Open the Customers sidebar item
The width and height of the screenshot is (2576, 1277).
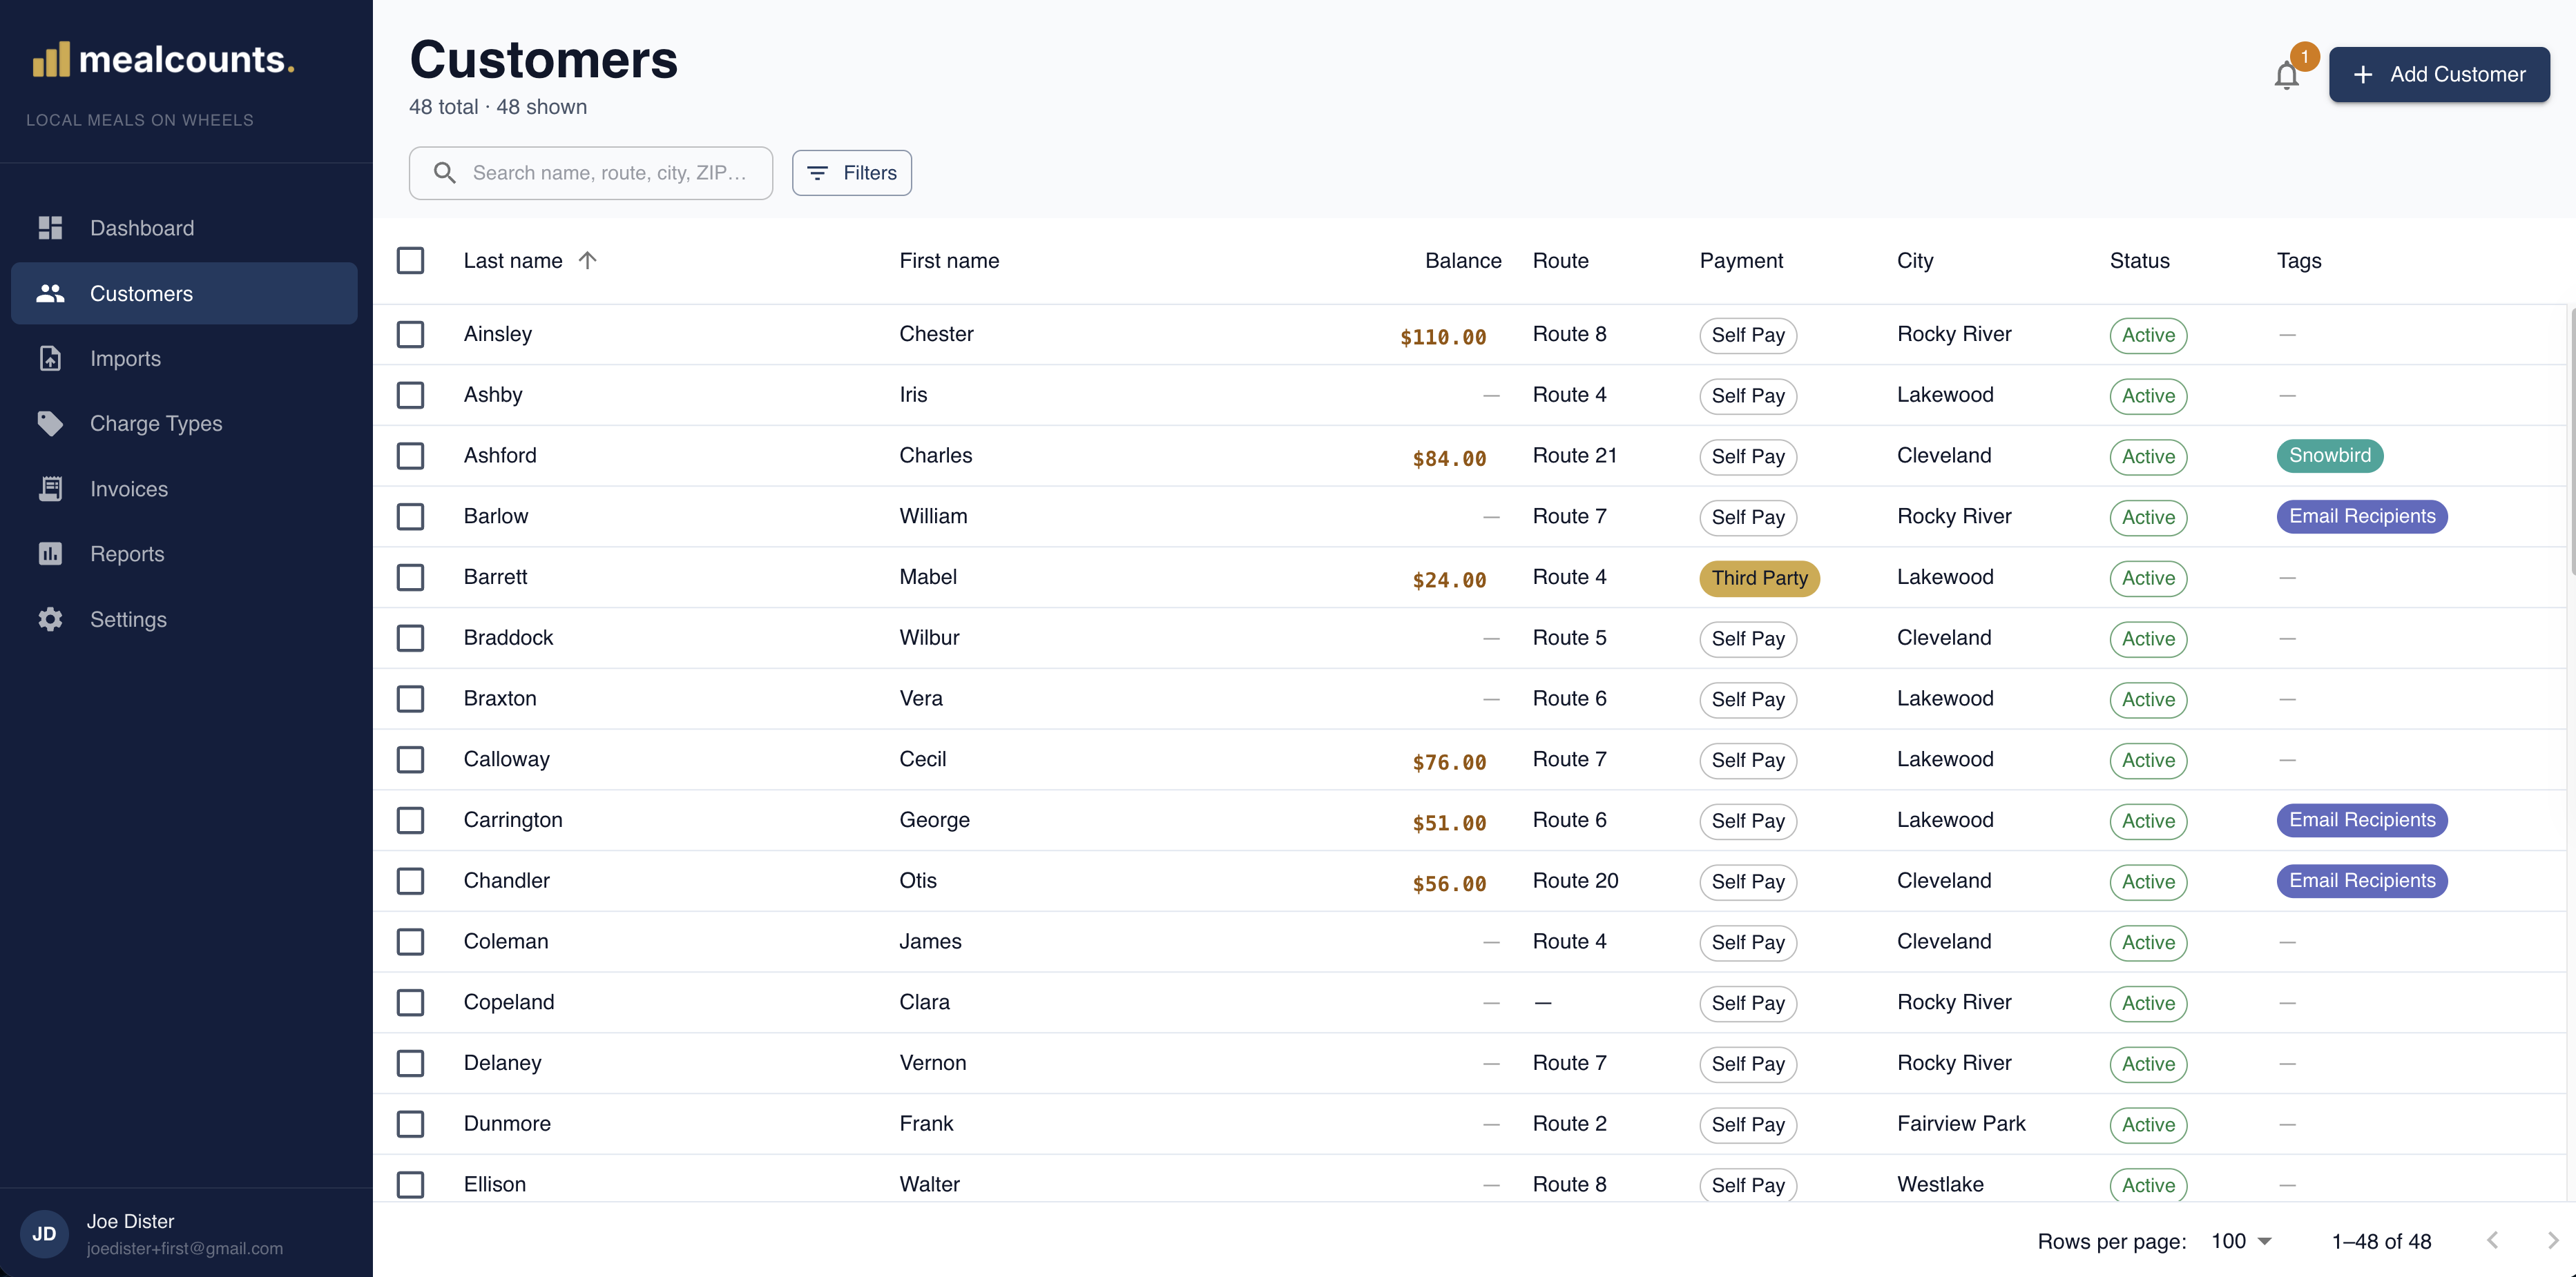coord(184,293)
